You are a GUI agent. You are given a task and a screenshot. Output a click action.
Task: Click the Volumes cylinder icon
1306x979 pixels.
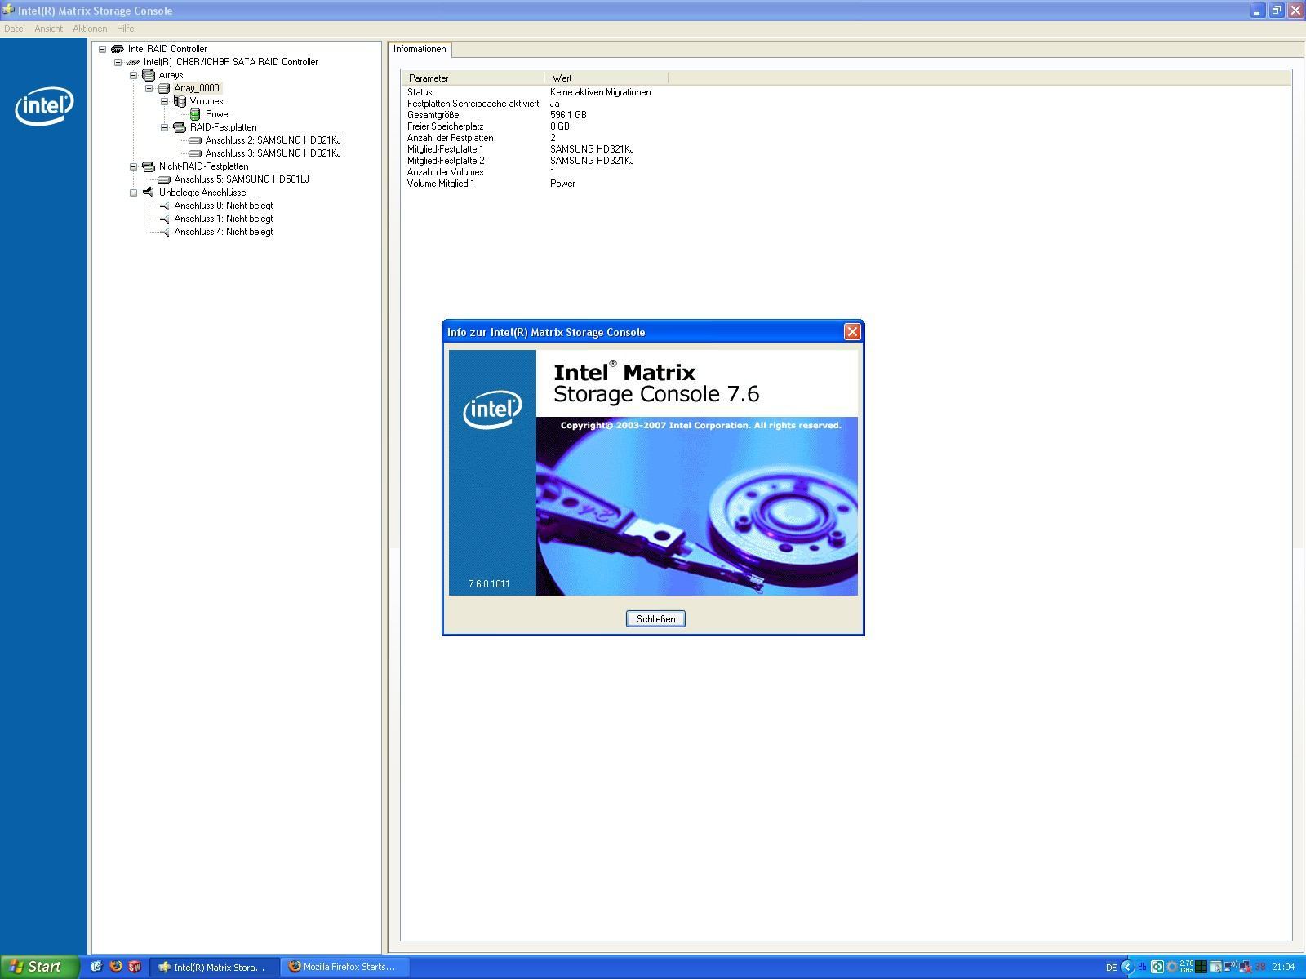[x=180, y=101]
